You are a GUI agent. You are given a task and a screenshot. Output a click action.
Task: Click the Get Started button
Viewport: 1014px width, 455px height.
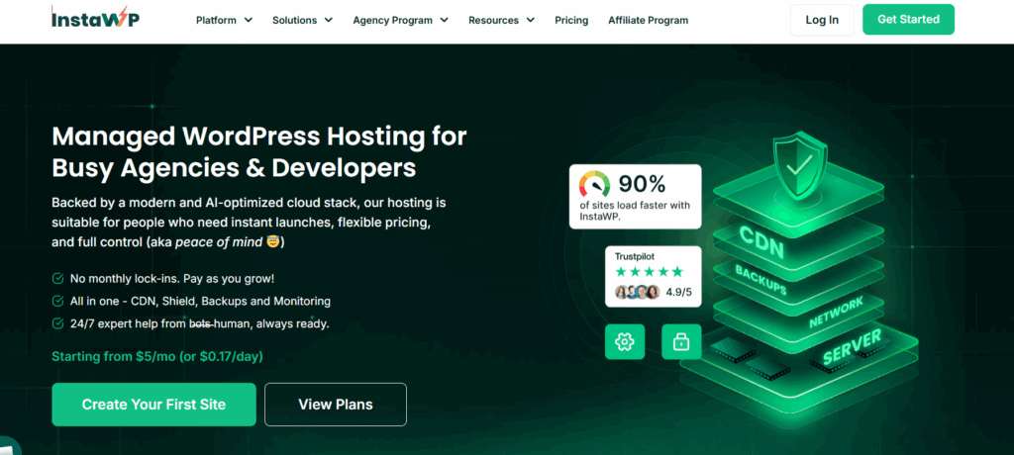pos(908,20)
